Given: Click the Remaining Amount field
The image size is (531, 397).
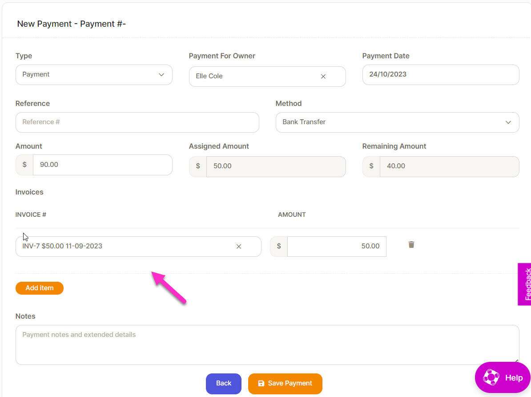Looking at the screenshot, I should coord(449,166).
